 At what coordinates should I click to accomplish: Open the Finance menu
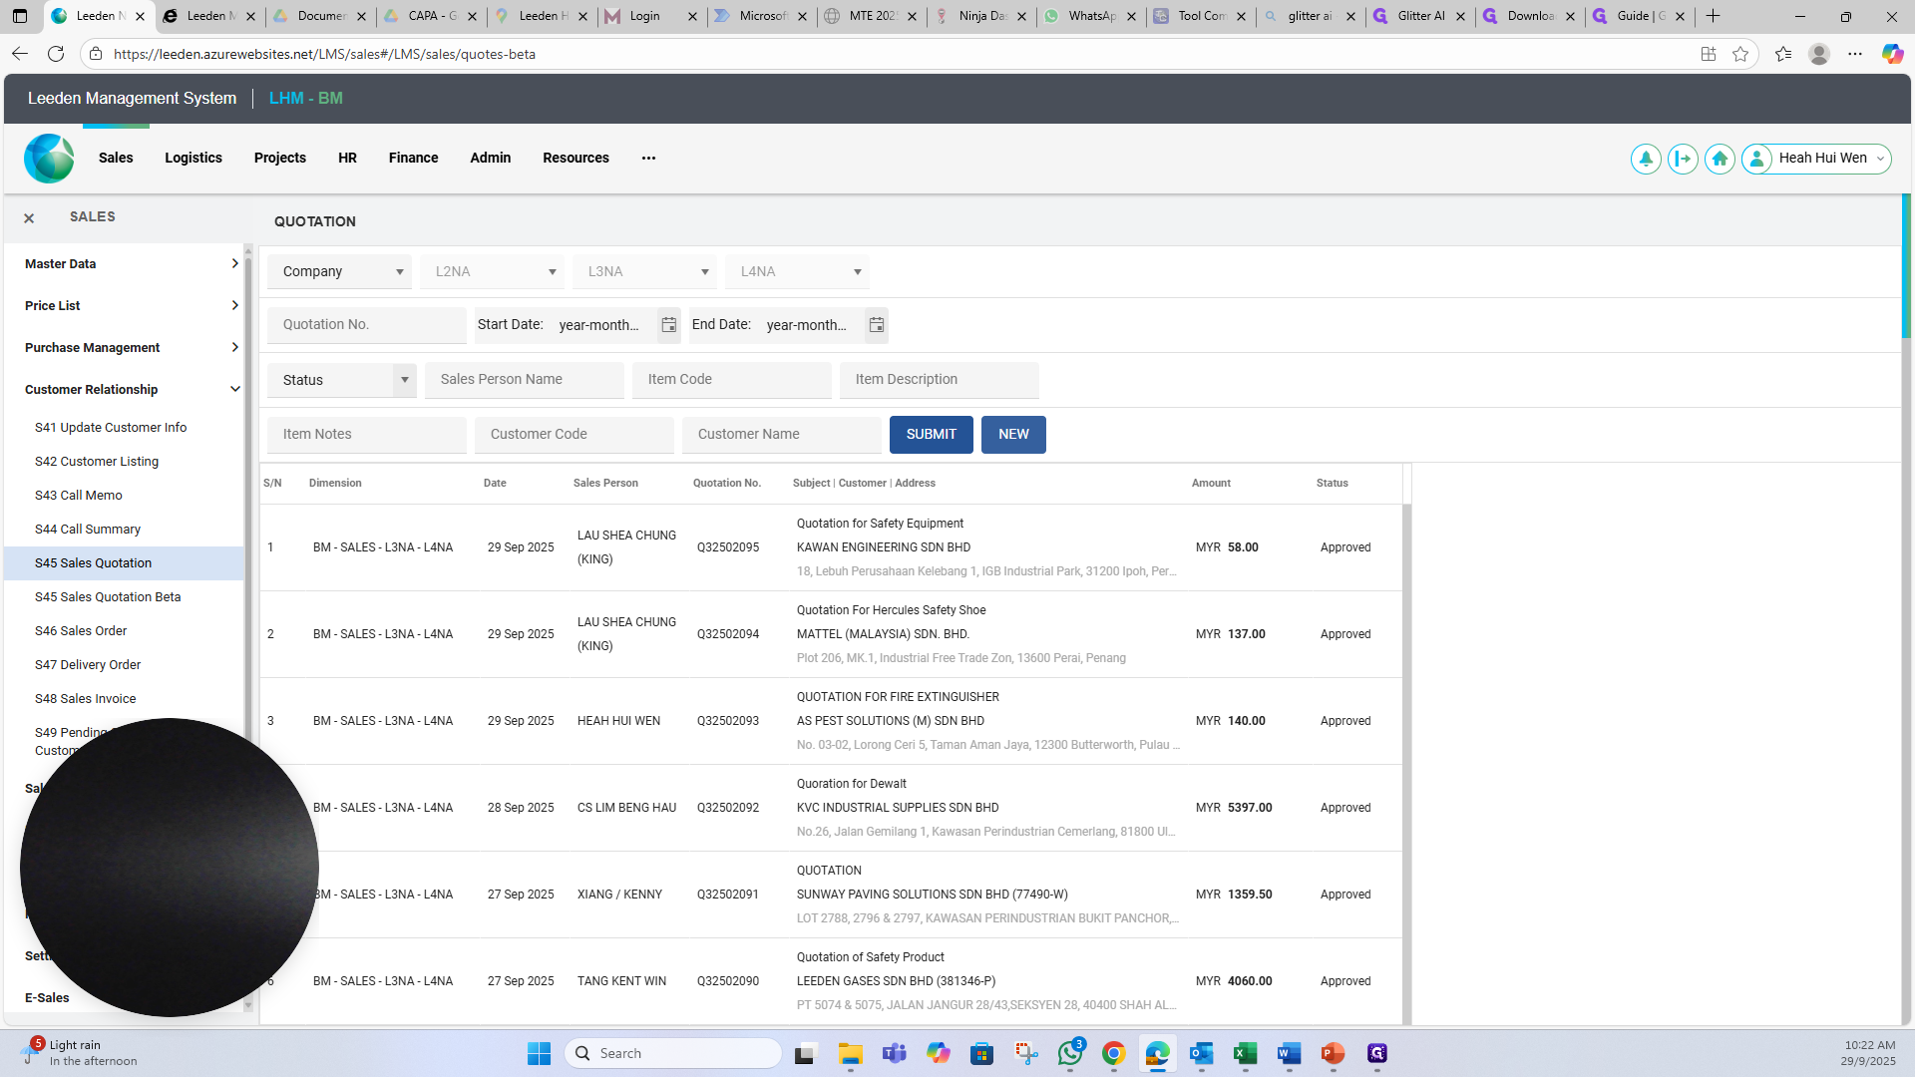click(413, 158)
